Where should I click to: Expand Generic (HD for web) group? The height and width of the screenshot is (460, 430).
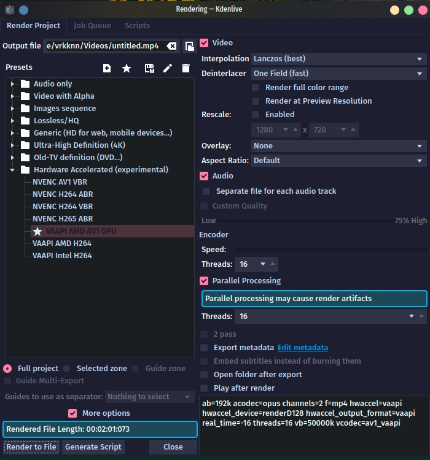(x=12, y=133)
